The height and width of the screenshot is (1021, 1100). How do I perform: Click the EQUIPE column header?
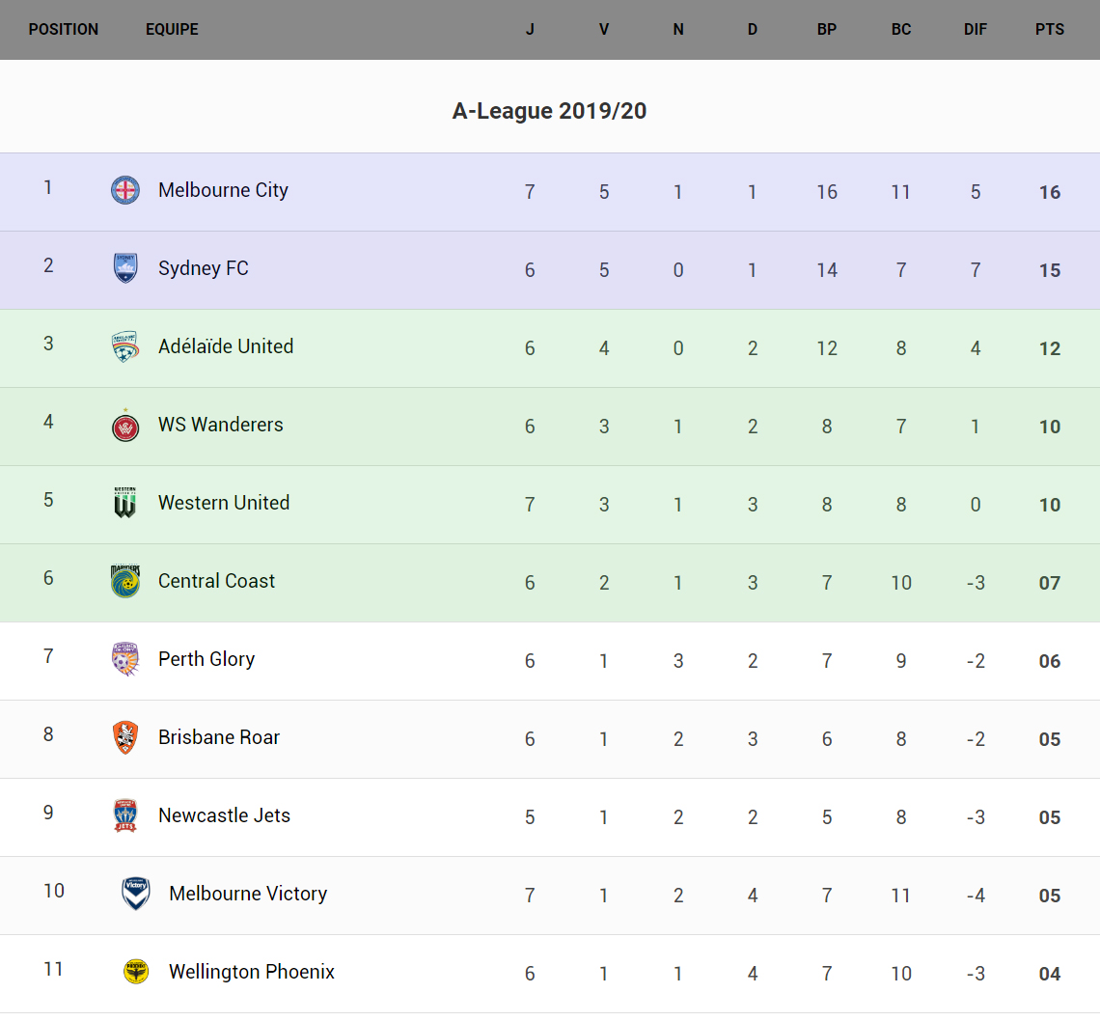172,29
